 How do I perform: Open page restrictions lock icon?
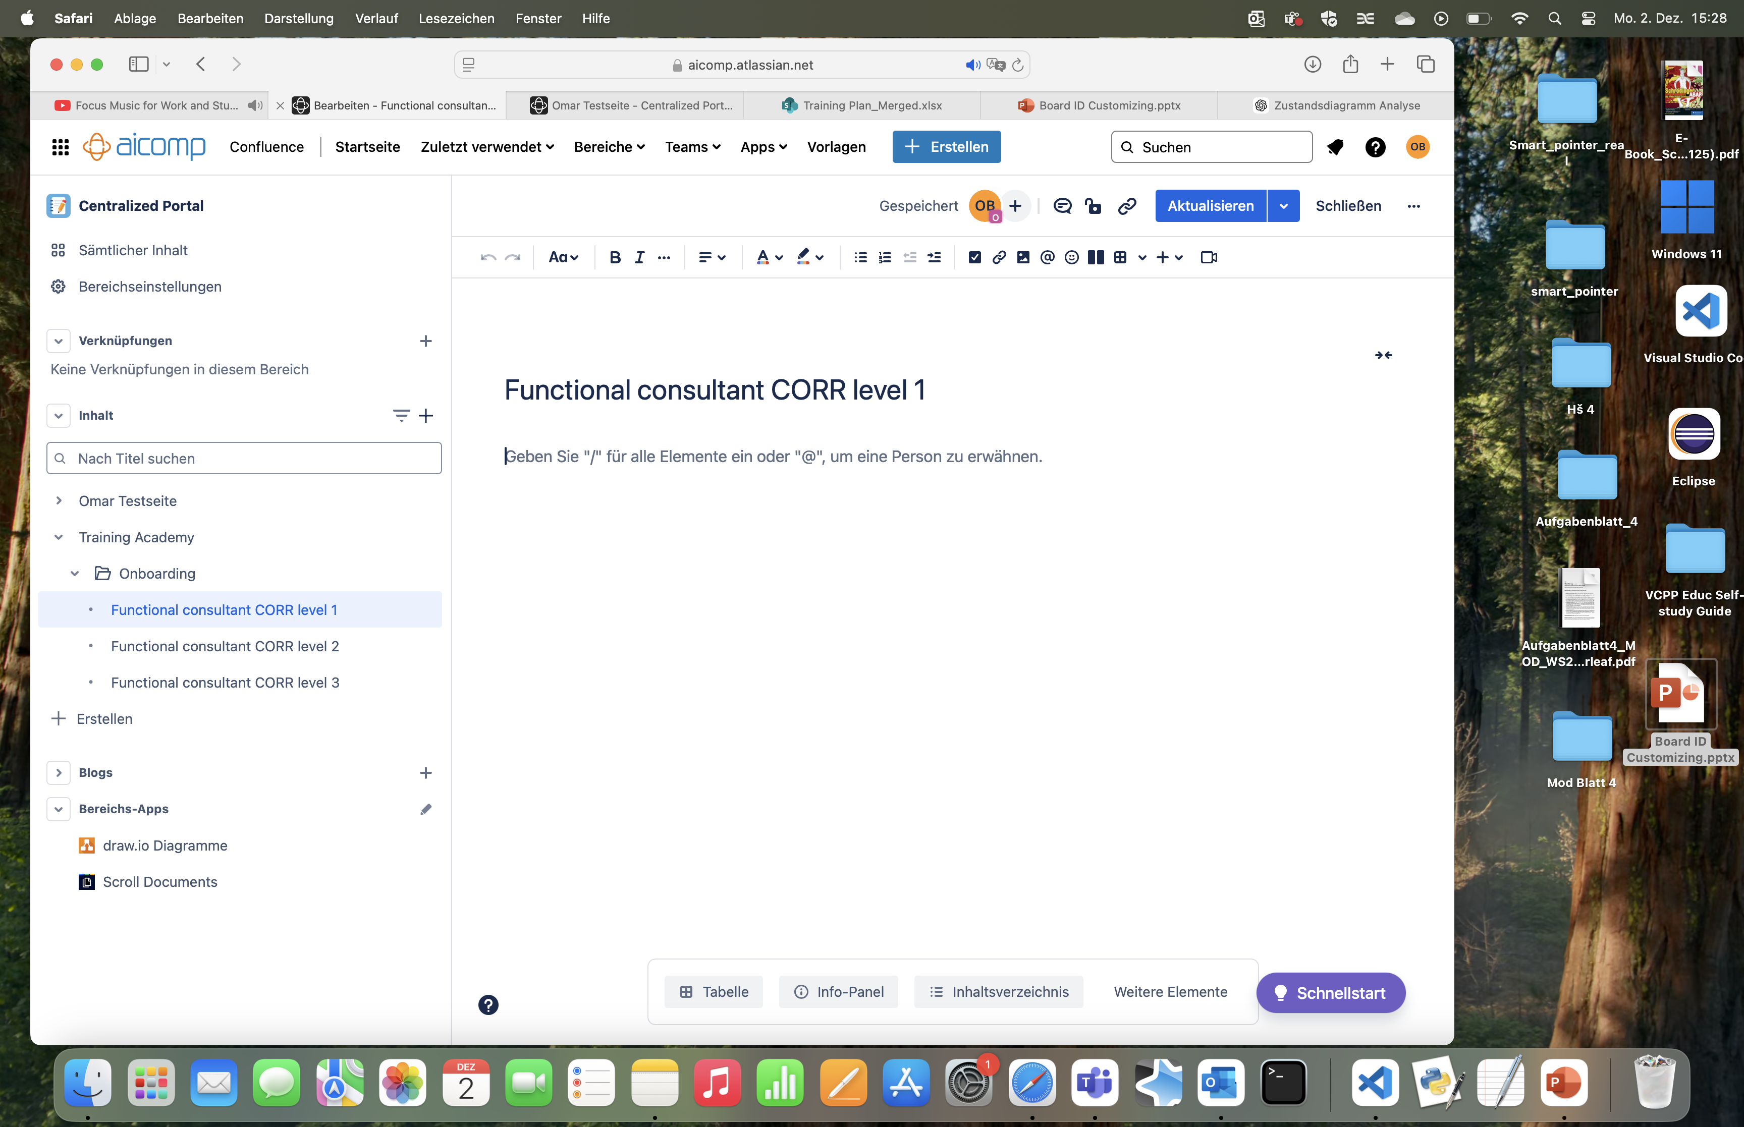point(1094,206)
